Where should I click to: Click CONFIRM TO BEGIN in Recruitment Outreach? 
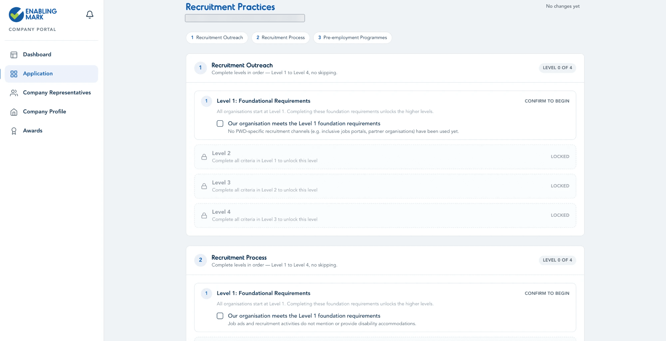tap(547, 101)
